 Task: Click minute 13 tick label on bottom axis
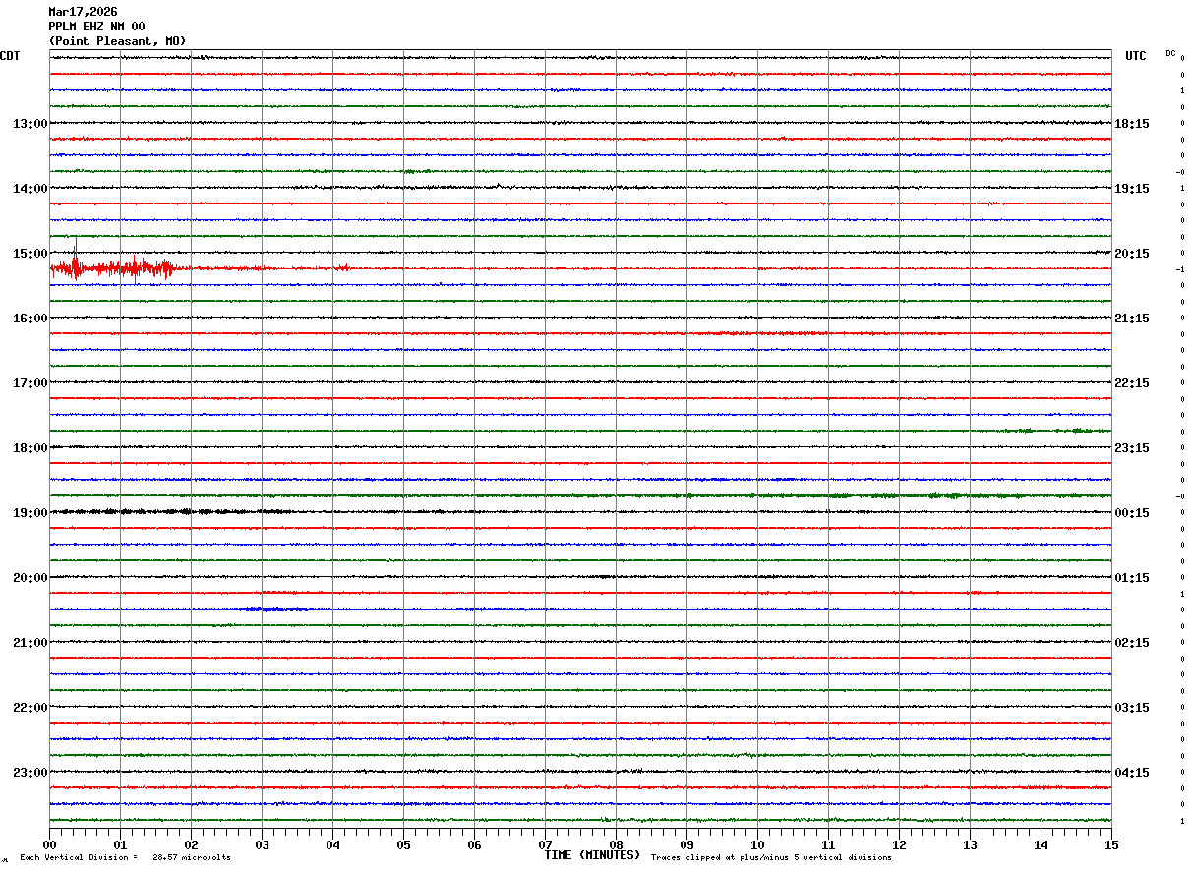(x=970, y=844)
